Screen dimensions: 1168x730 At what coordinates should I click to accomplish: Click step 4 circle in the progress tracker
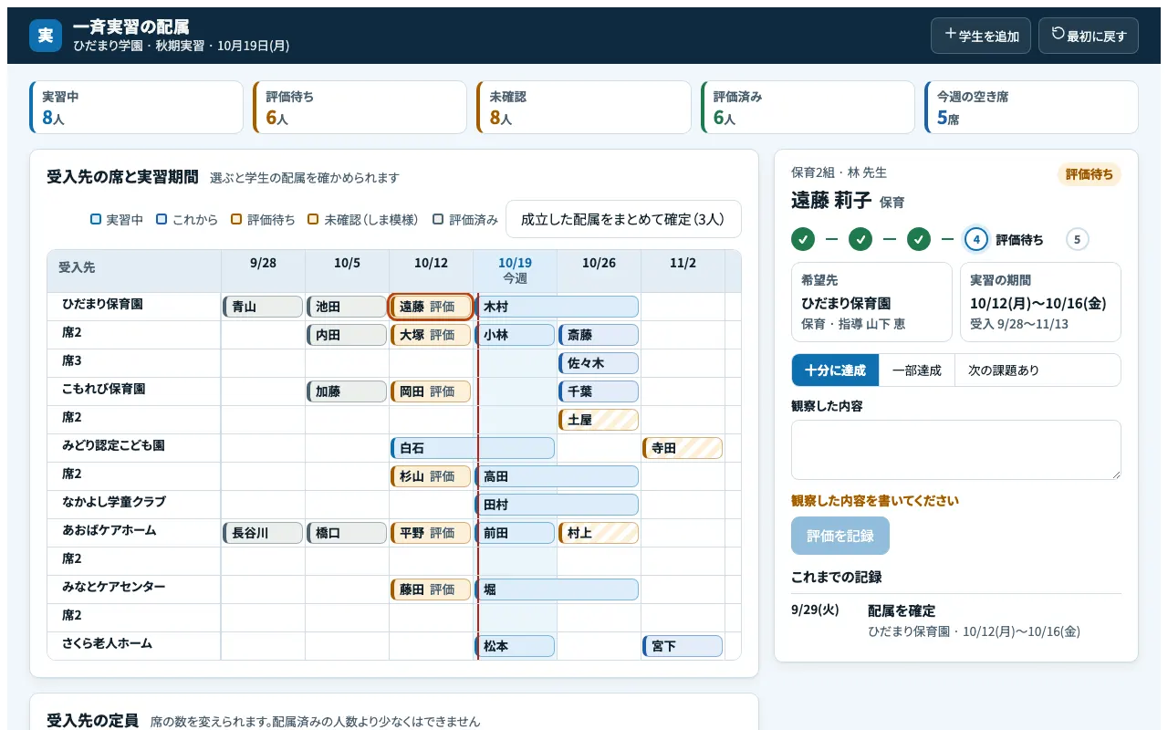pyautogui.click(x=976, y=240)
